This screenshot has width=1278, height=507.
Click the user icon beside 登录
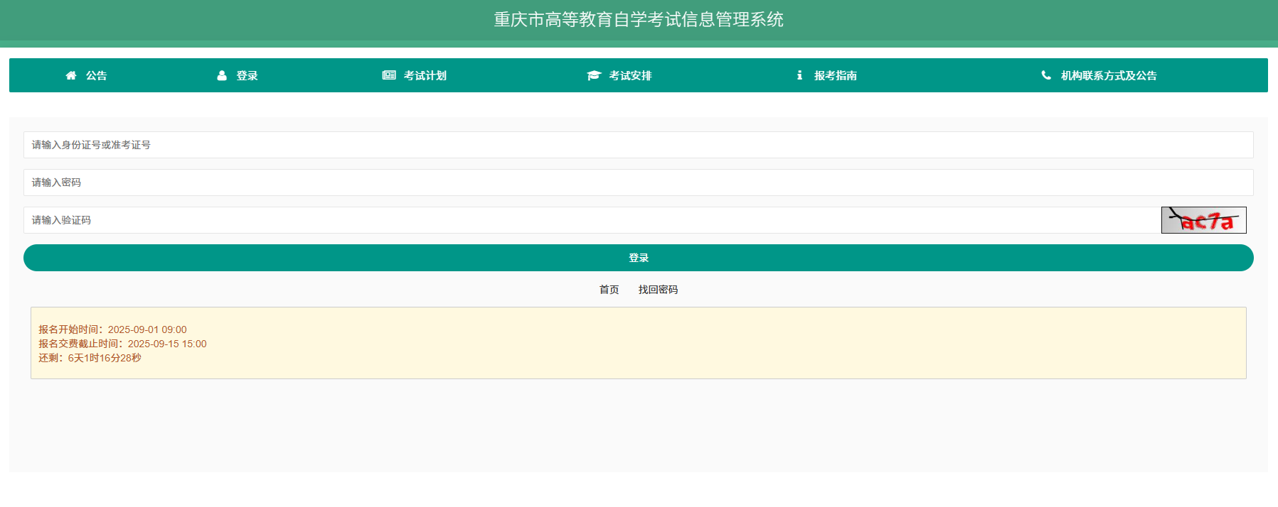coord(222,75)
